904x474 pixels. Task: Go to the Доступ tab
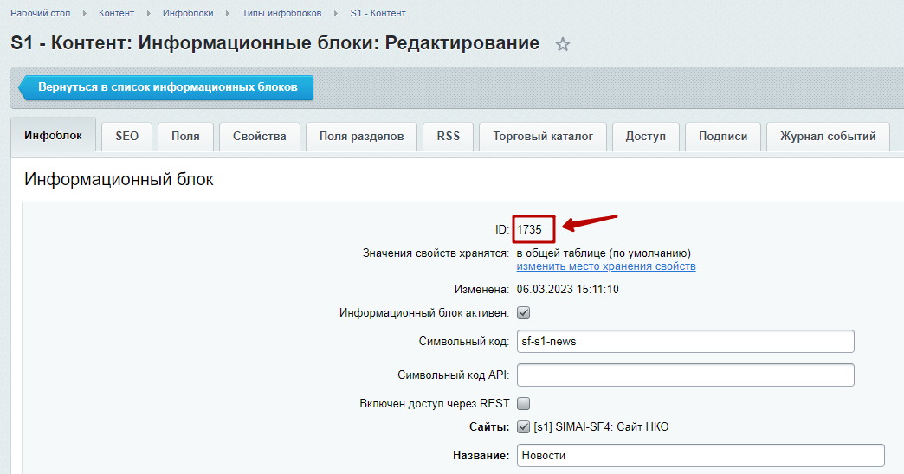pos(645,137)
